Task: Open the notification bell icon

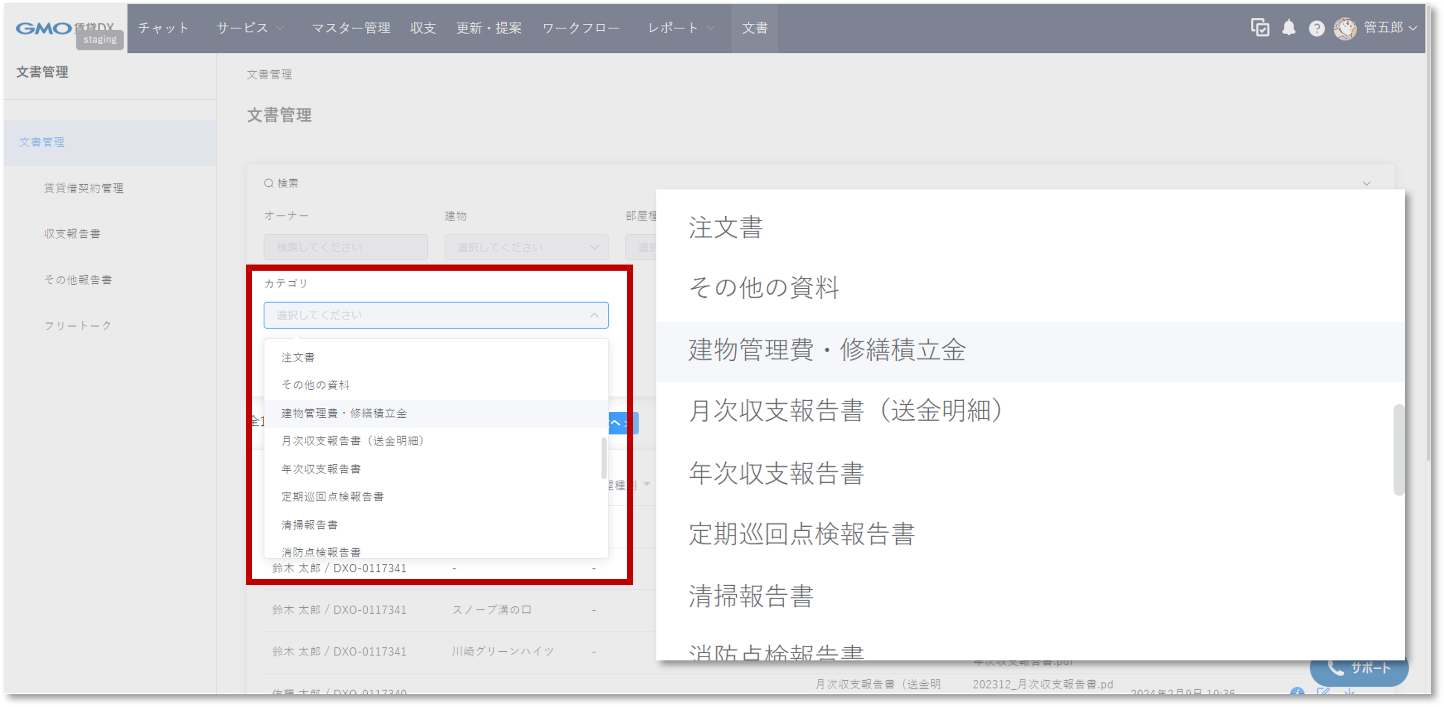Action: (x=1289, y=28)
